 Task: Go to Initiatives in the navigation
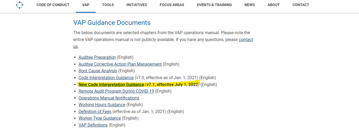(x=137, y=5)
